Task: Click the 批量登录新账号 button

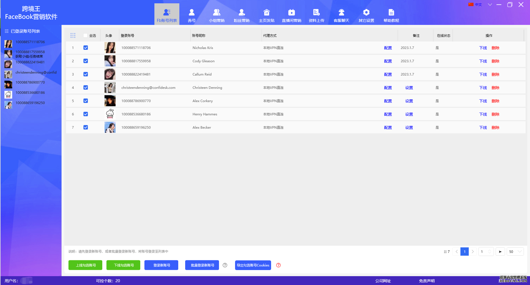Action: point(202,265)
